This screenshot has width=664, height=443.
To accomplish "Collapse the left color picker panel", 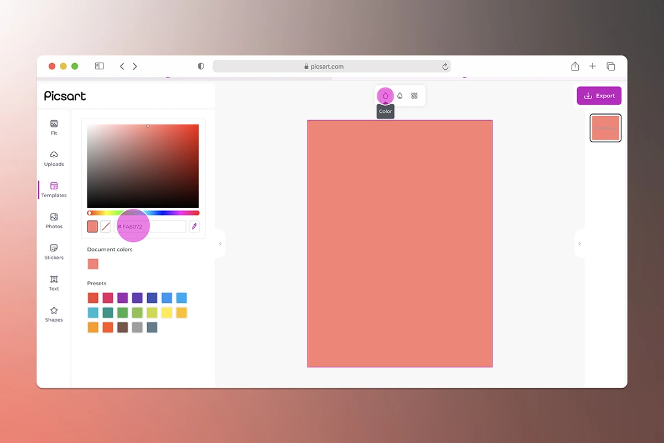I will point(220,244).
